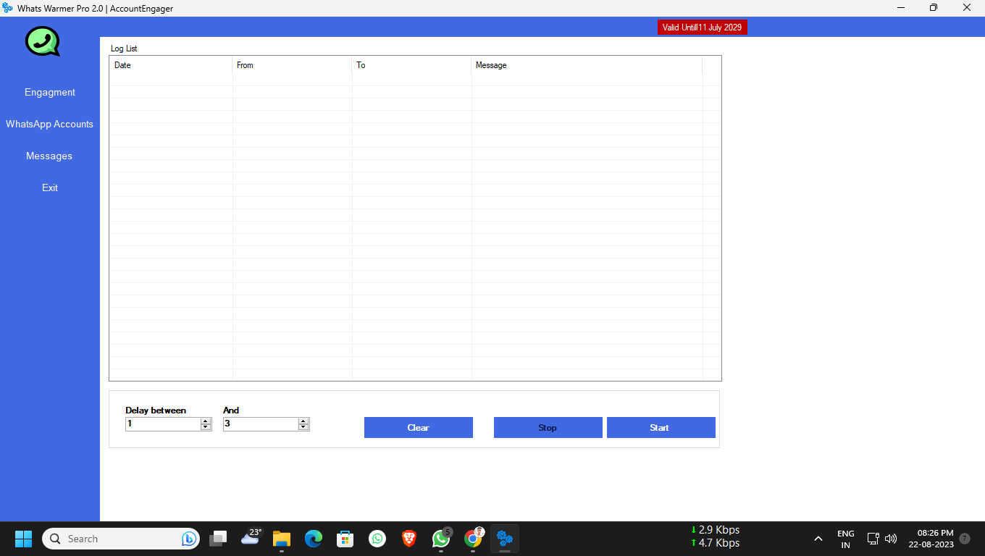Minimize the Whats Warmer Pro window
Viewport: 985px width, 556px height.
901,8
